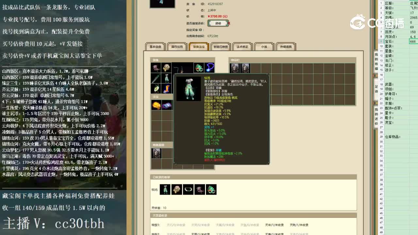The image size is (418, 235).
Task: Click the 配饰+点翠: cell in spreadsheet
Action: point(396,108)
